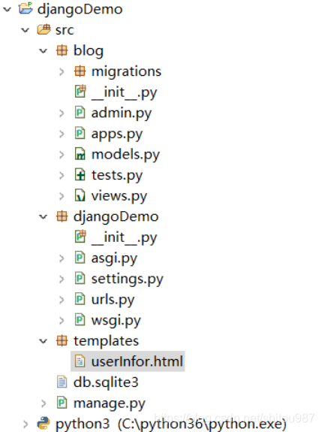Expand the settings.py node
The height and width of the screenshot is (432, 322).
62,279
